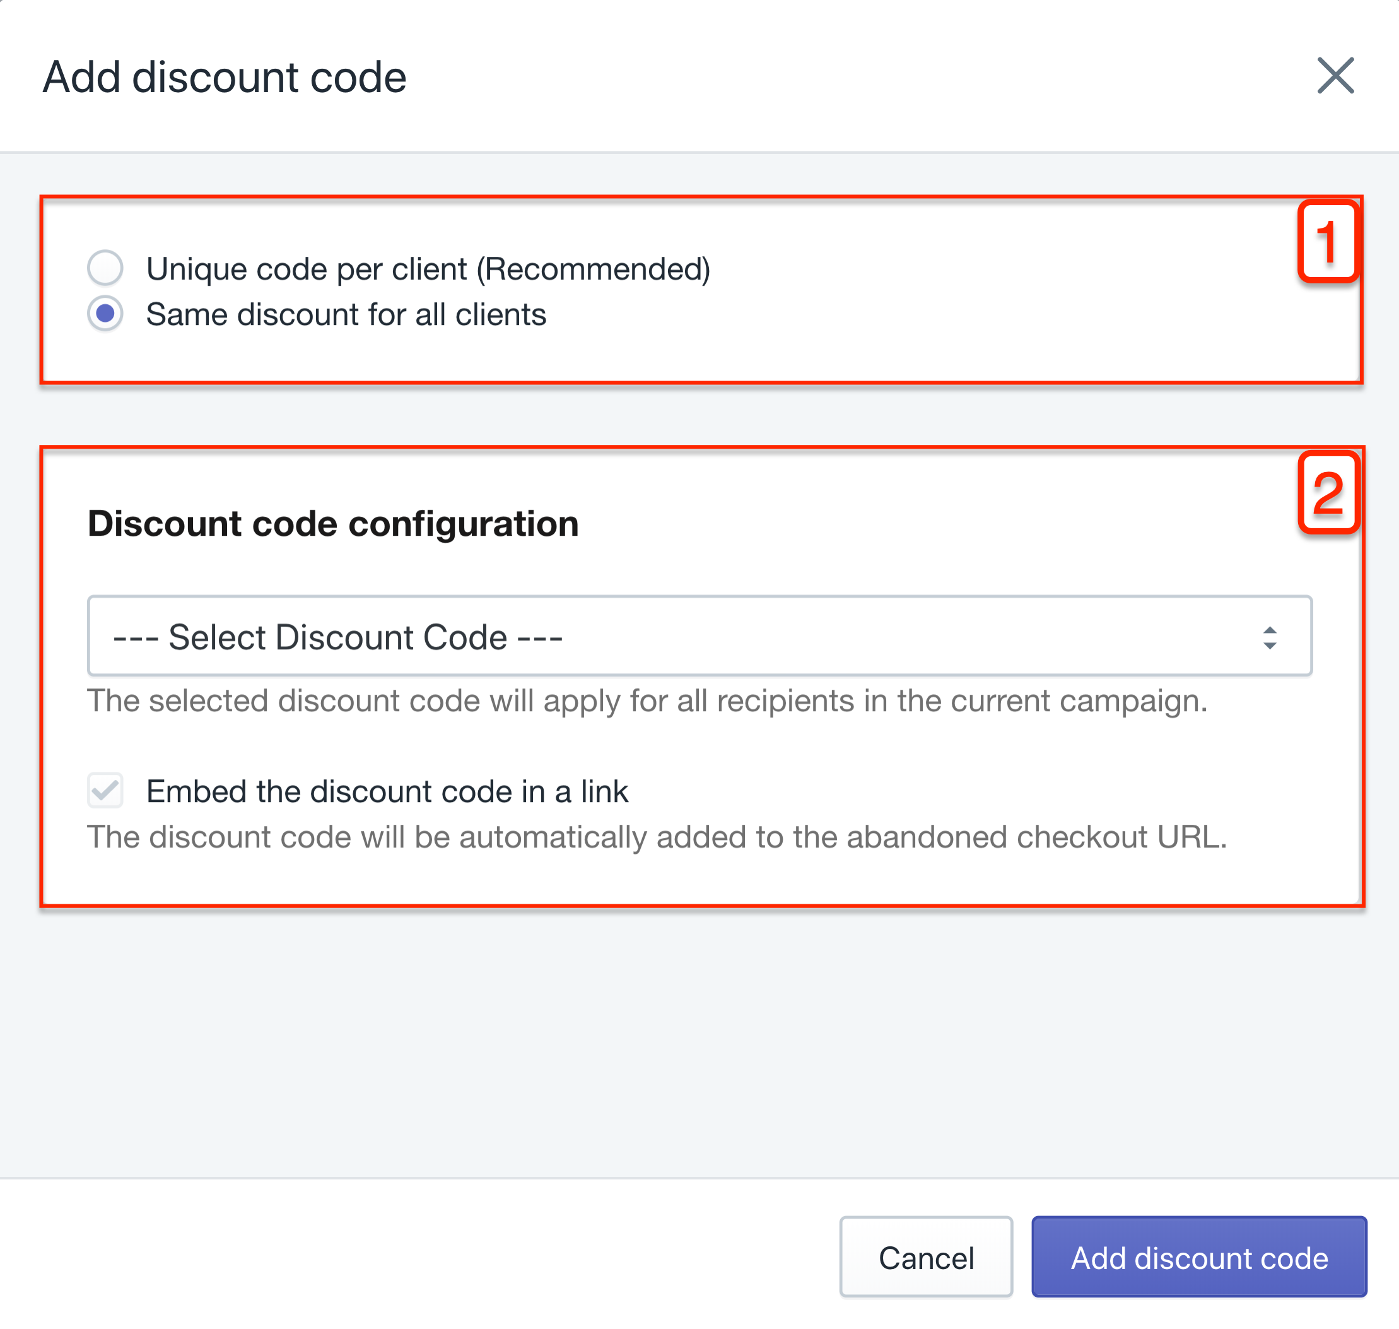This screenshot has height=1329, width=1399.
Task: Click the 'Same discount for all clients' label text
Action: [x=346, y=314]
